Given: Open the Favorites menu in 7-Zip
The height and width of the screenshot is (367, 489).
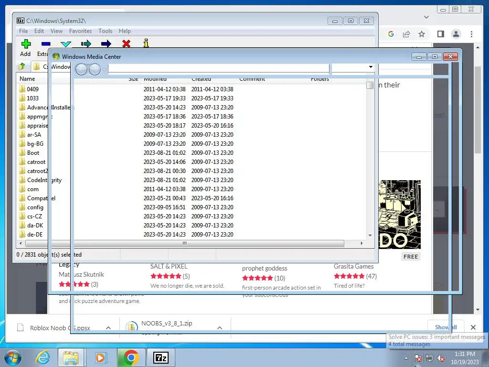Looking at the screenshot, I should tap(80, 31).
